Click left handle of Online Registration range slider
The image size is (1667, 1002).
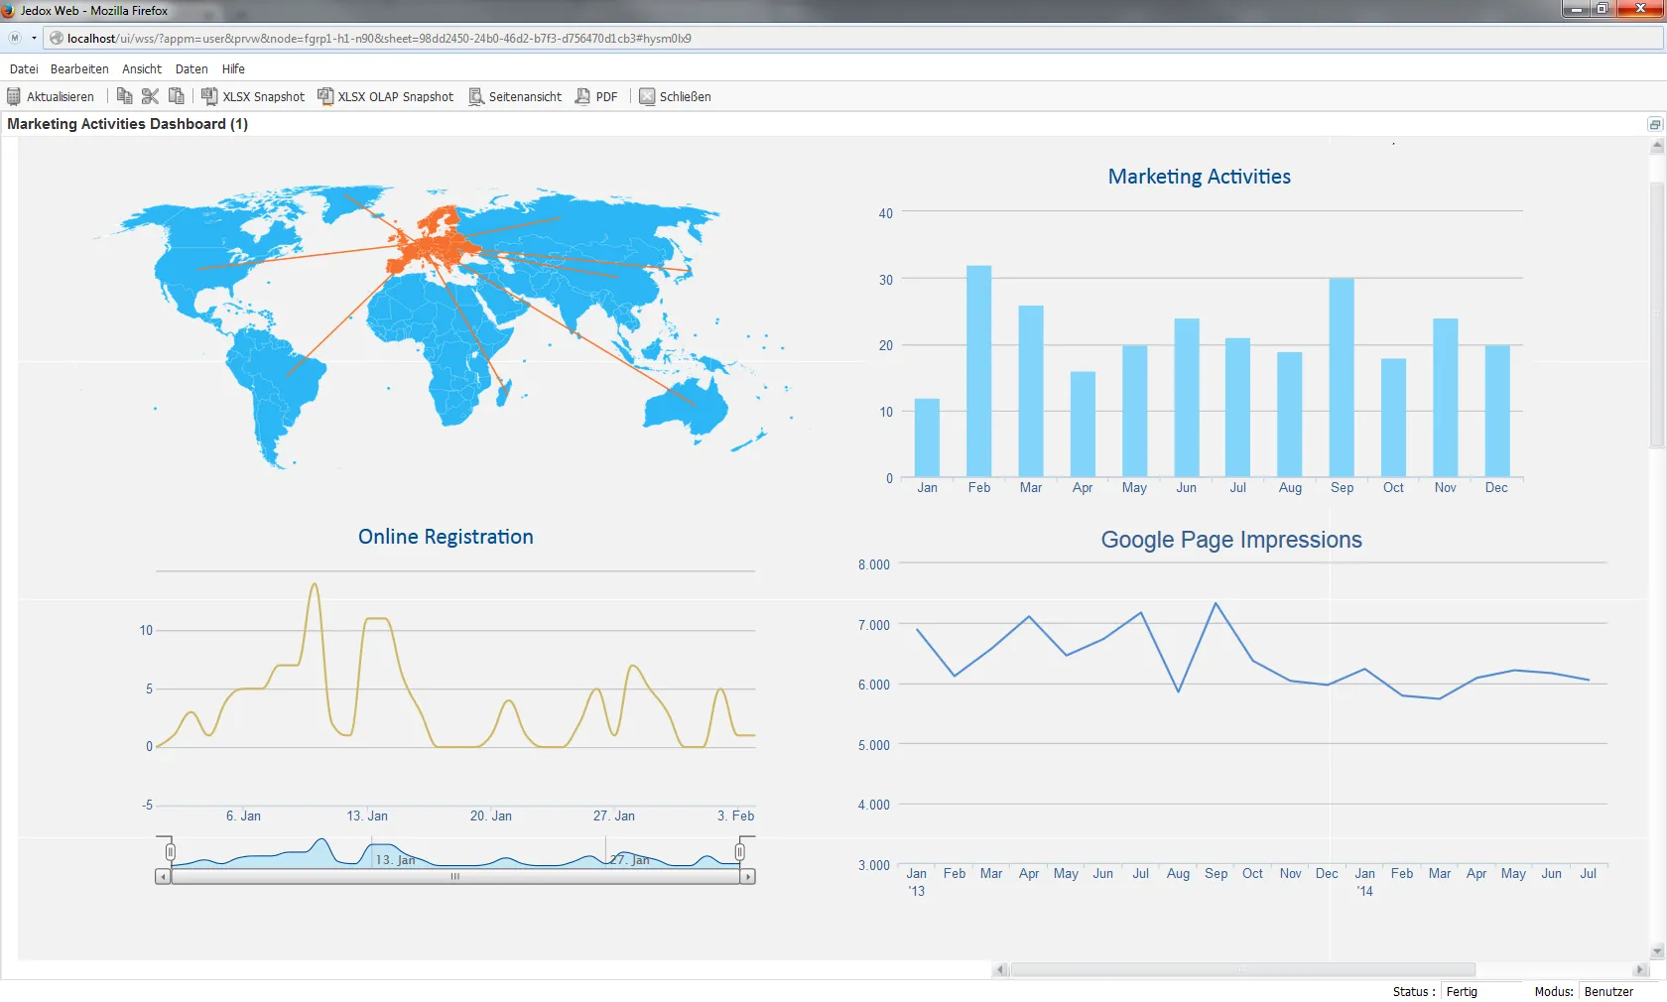[x=171, y=852]
